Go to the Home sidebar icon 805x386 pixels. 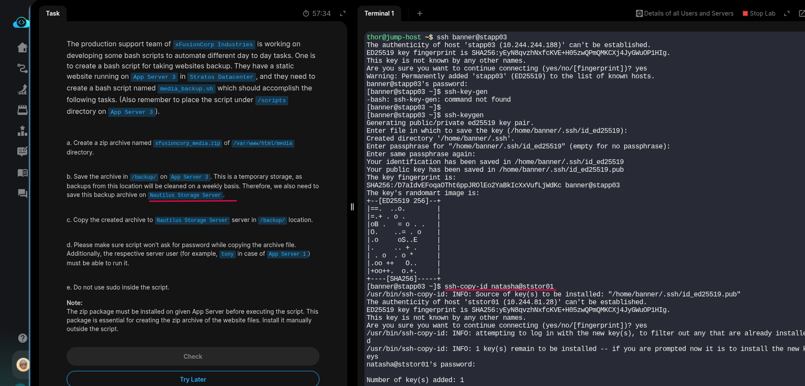pos(23,48)
